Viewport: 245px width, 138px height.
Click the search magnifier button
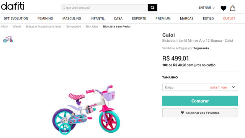tap(152, 8)
